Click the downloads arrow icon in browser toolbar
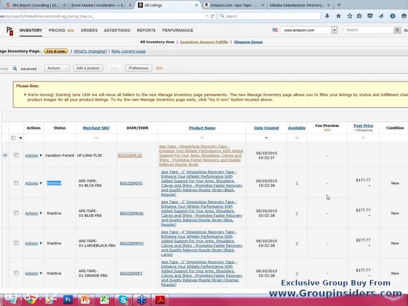Image resolution: width=408 pixels, height=306 pixels. [x=327, y=16]
